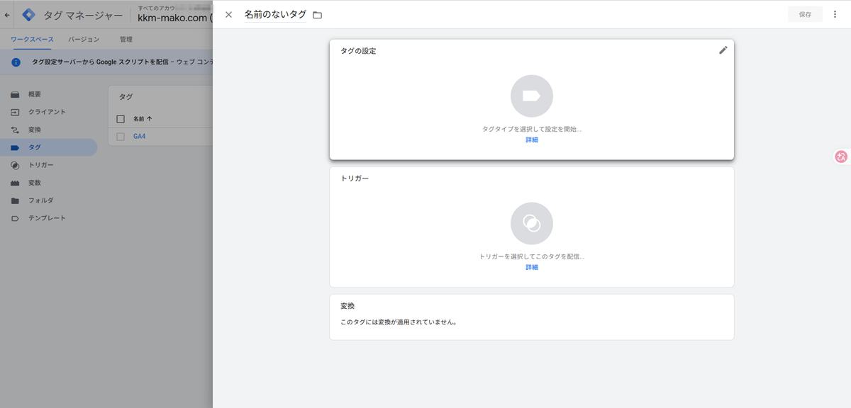Click text トリガーを選択してこのタグを配信...
Screen dimensions: 851x408
point(532,257)
